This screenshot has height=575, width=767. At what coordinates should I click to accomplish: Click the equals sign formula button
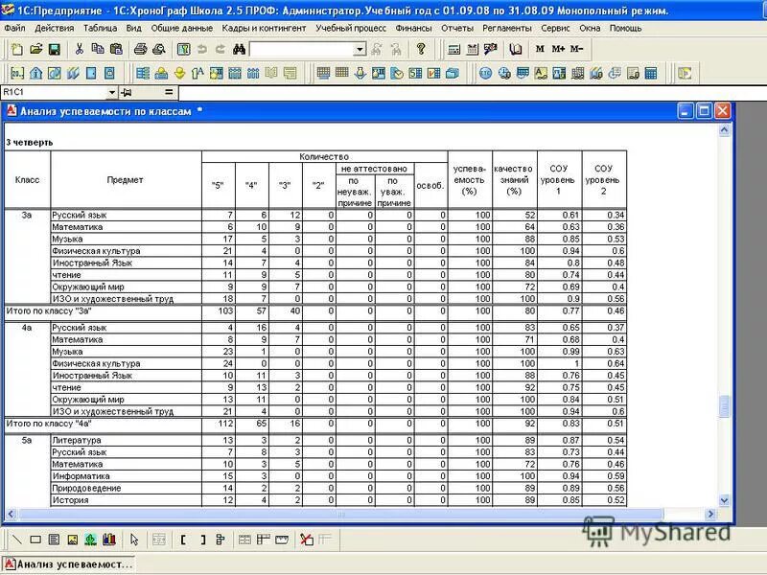[169, 92]
